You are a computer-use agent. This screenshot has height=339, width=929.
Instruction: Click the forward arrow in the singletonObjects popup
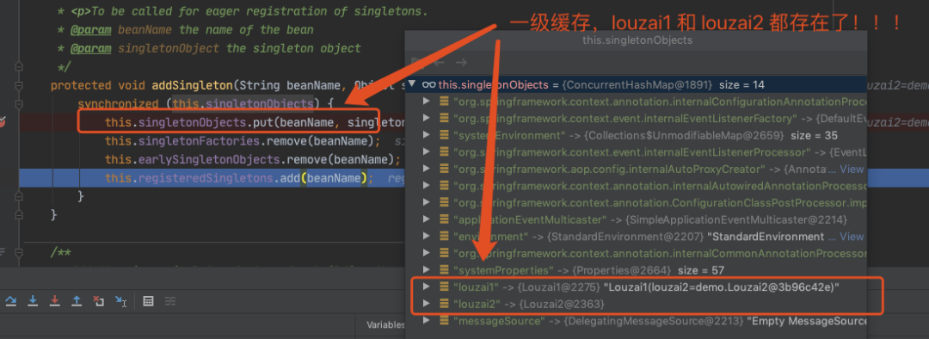point(462,62)
